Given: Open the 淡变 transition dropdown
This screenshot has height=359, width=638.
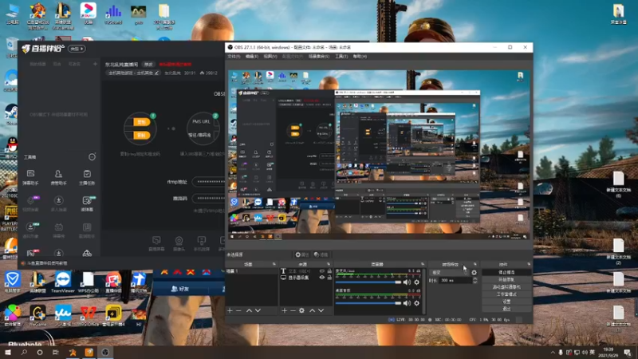Looking at the screenshot, I should point(450,272).
